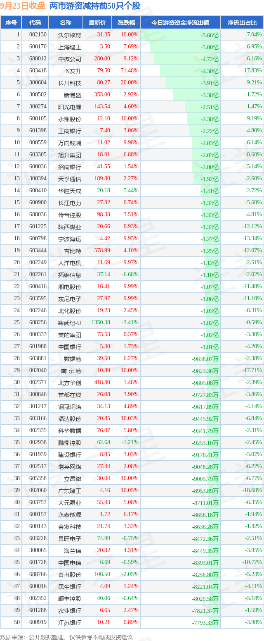The image size is (264, 641).
Task: Select 华胜天成 stock name
Action: pyautogui.click(x=70, y=191)
